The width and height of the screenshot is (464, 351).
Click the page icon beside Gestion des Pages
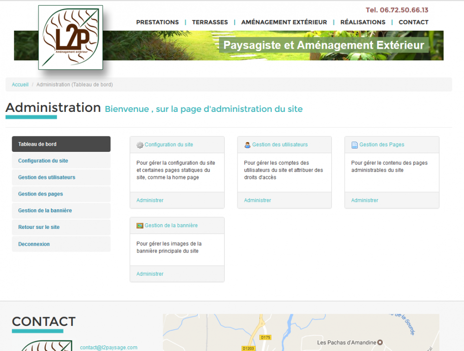(x=354, y=145)
